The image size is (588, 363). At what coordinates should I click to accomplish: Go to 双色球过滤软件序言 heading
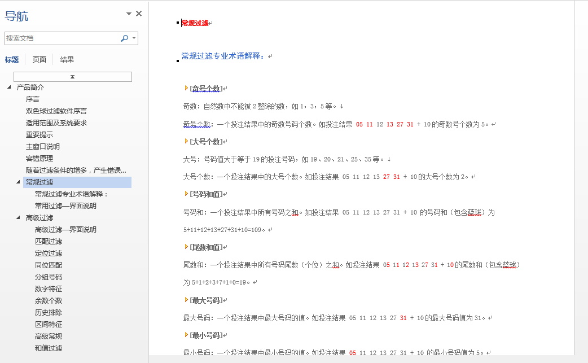(56, 111)
